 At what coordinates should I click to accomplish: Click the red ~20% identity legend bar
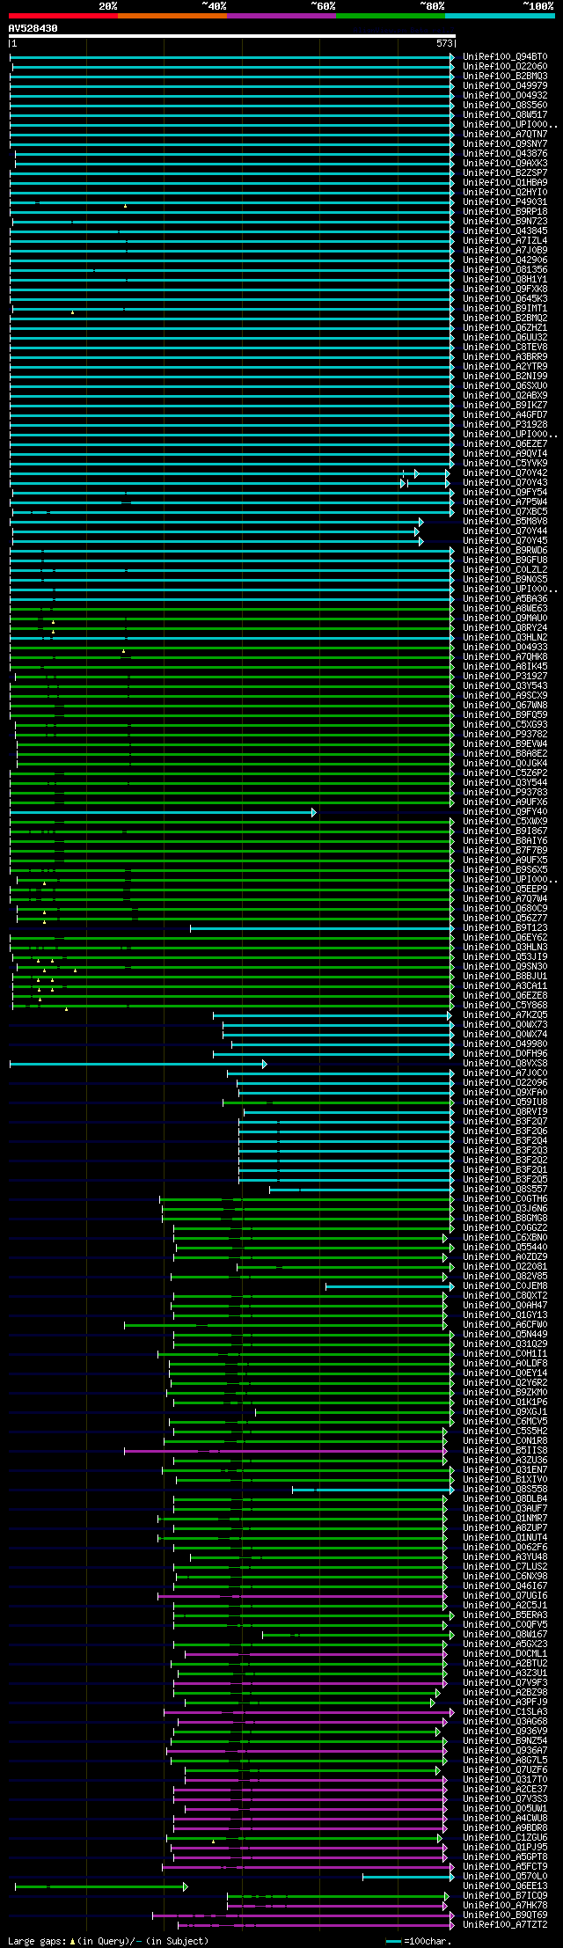click(63, 16)
